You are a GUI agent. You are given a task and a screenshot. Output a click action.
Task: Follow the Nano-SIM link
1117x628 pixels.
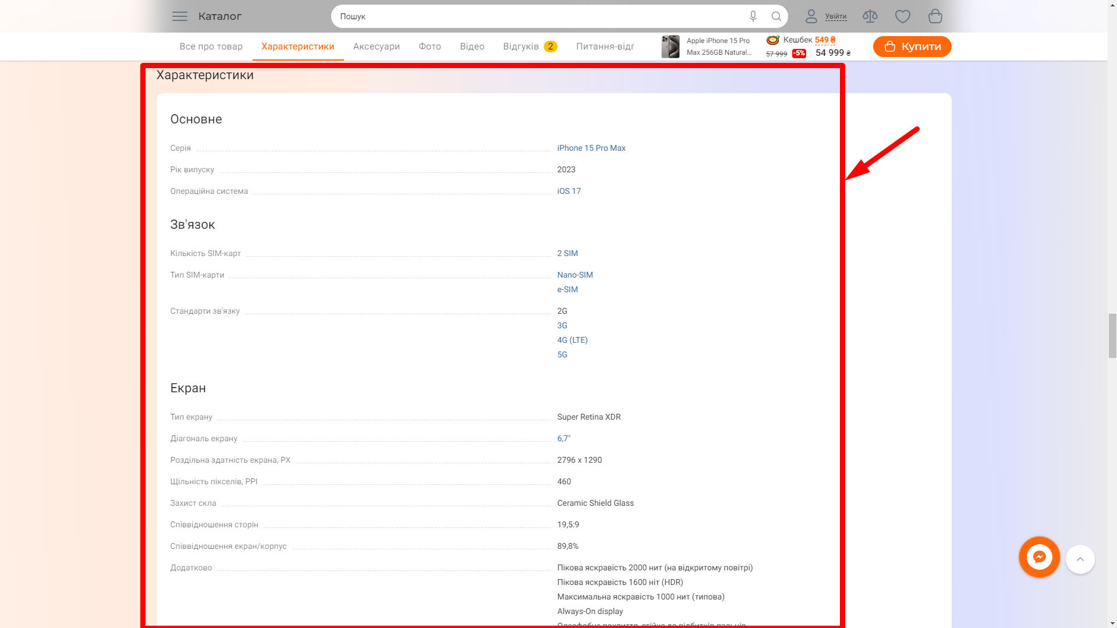pos(575,275)
